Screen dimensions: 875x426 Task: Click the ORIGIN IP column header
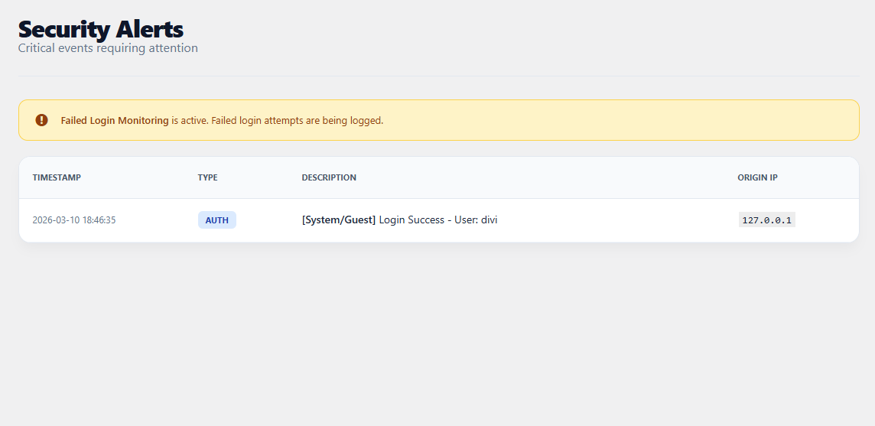coord(757,177)
